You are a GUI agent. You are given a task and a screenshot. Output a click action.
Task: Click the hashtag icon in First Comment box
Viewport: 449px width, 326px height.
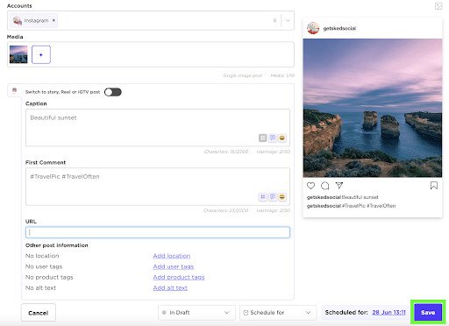(x=262, y=197)
